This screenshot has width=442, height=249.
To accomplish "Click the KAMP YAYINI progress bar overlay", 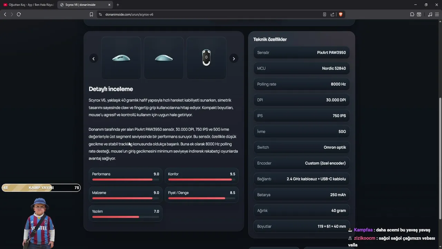I will (41, 188).
